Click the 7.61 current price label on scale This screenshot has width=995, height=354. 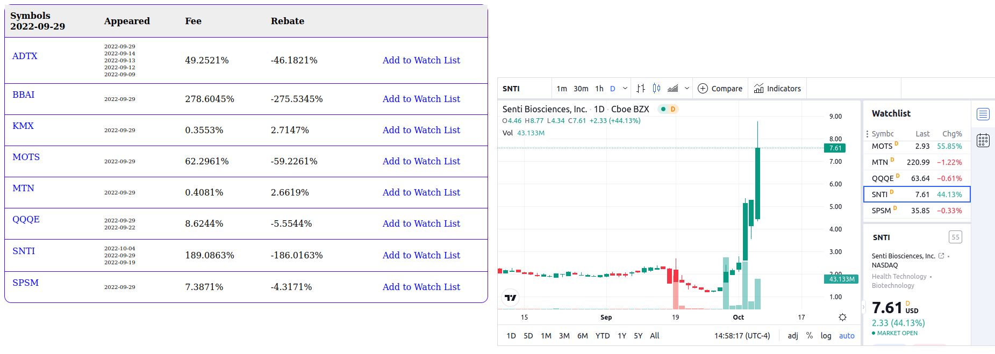tap(835, 148)
